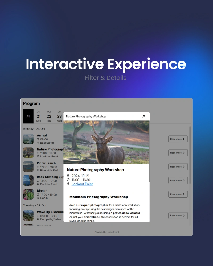
Task: Click Read more for Dinner
Action: [178, 194]
